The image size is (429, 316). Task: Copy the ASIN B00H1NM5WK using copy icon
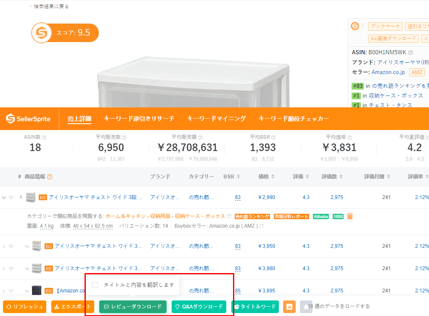tap(410, 53)
